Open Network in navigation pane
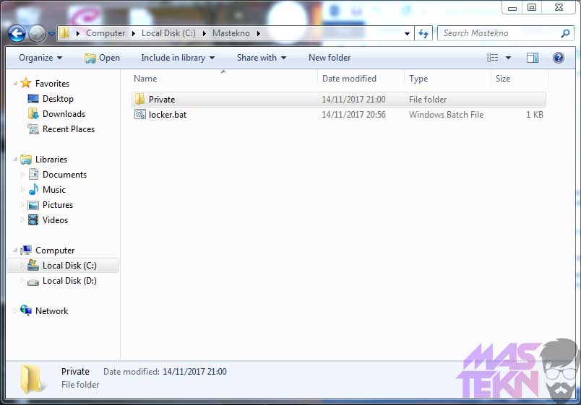The image size is (581, 405). click(51, 311)
